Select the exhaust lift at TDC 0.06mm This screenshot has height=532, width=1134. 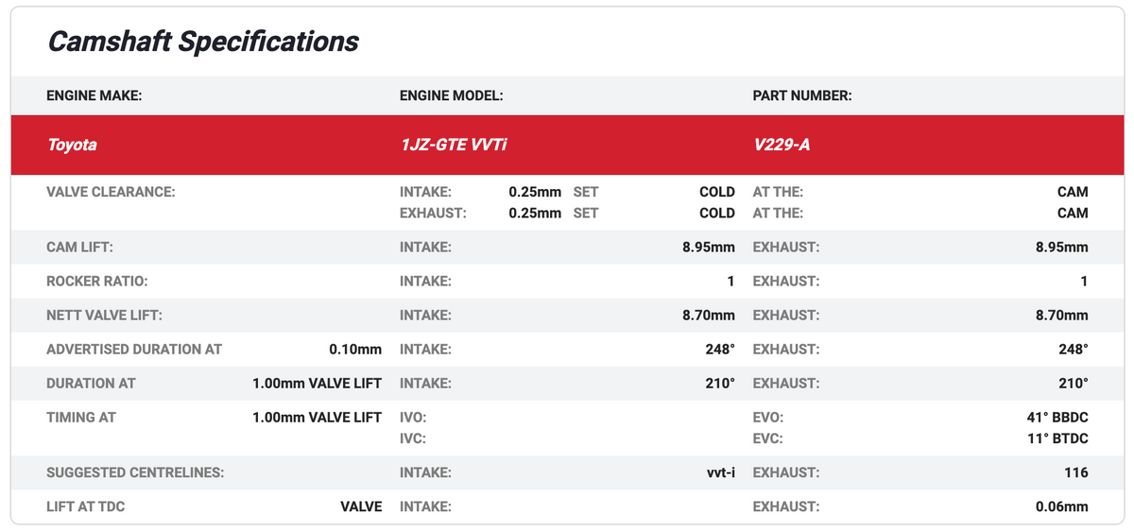click(x=1061, y=506)
